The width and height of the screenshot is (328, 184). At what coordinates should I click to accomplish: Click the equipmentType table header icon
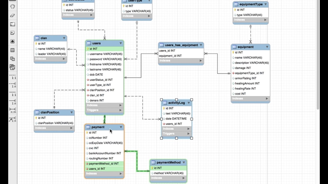point(236,4)
